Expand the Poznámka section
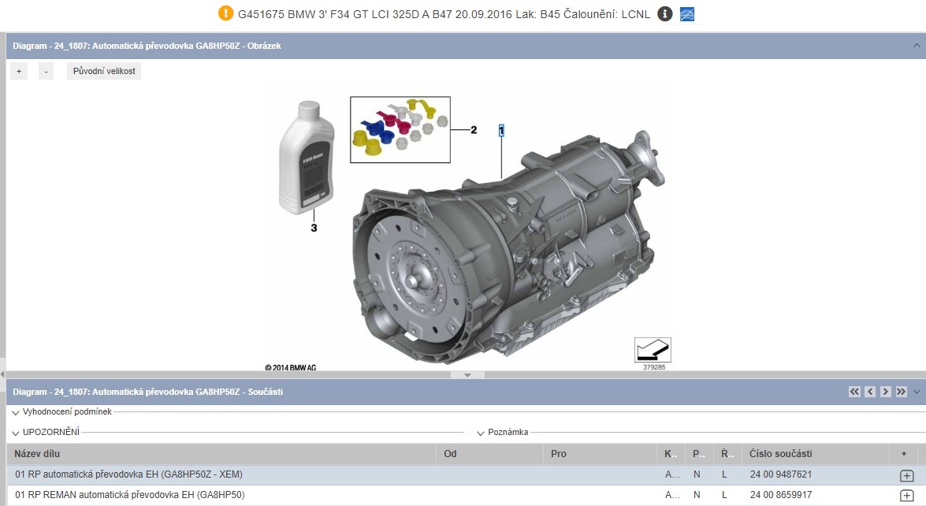 (481, 433)
